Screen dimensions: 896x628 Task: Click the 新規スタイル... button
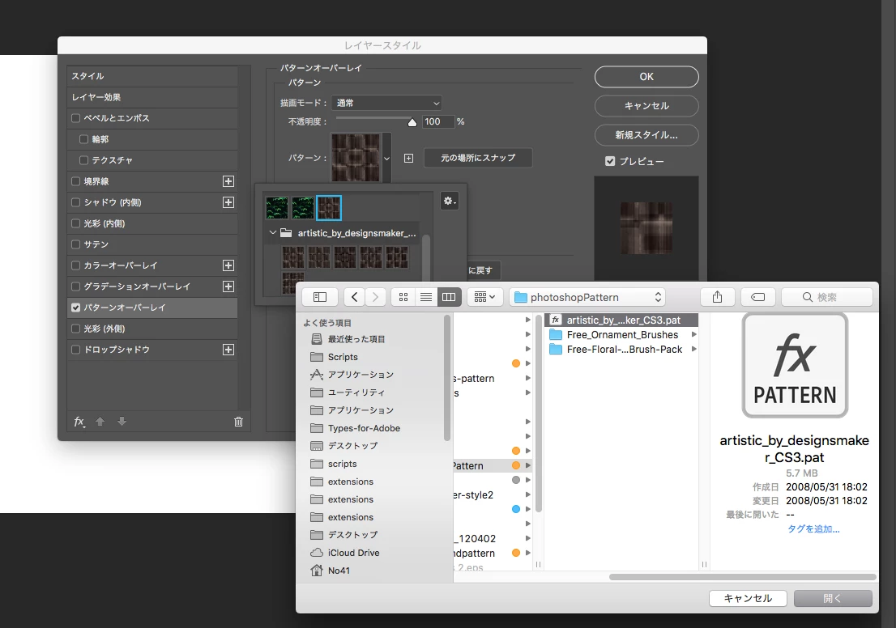pos(646,134)
